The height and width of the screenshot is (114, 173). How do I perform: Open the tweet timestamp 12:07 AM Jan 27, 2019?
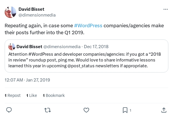tap(27, 80)
